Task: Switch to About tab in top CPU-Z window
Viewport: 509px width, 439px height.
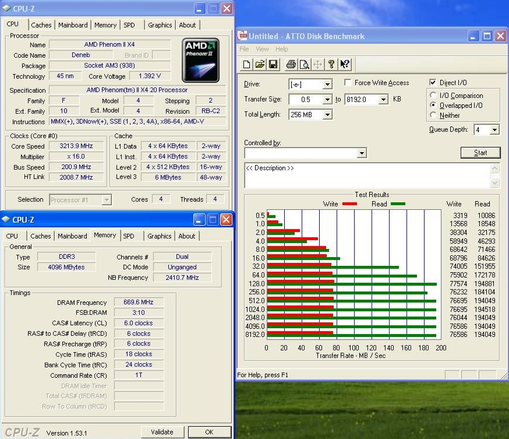Action: (188, 25)
